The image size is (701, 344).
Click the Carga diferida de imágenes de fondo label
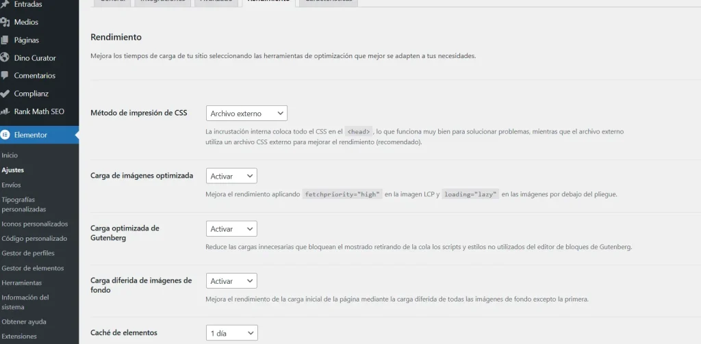pyautogui.click(x=141, y=285)
